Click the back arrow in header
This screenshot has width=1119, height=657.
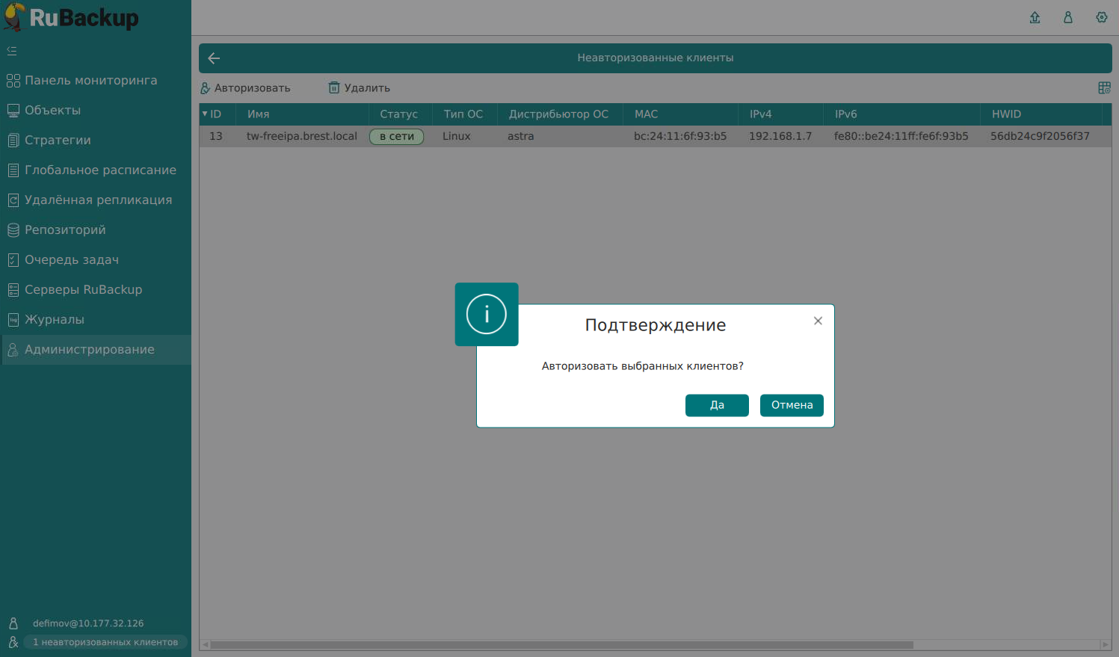point(214,58)
